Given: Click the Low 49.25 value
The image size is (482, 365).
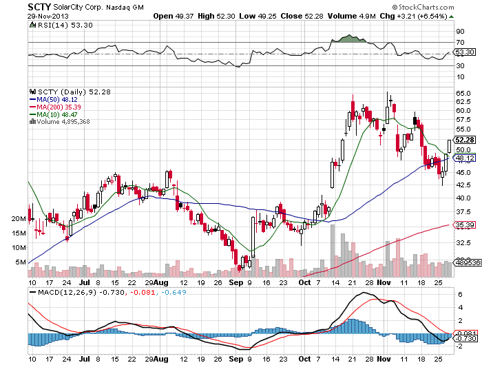Looking at the screenshot, I should point(258,16).
